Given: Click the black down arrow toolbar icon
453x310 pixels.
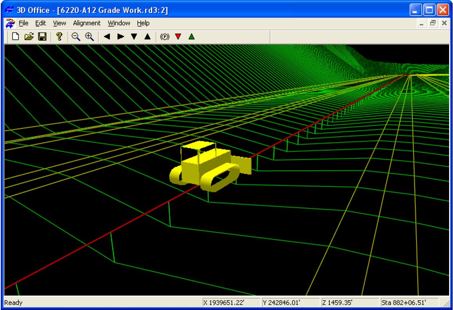Looking at the screenshot, I should point(134,37).
